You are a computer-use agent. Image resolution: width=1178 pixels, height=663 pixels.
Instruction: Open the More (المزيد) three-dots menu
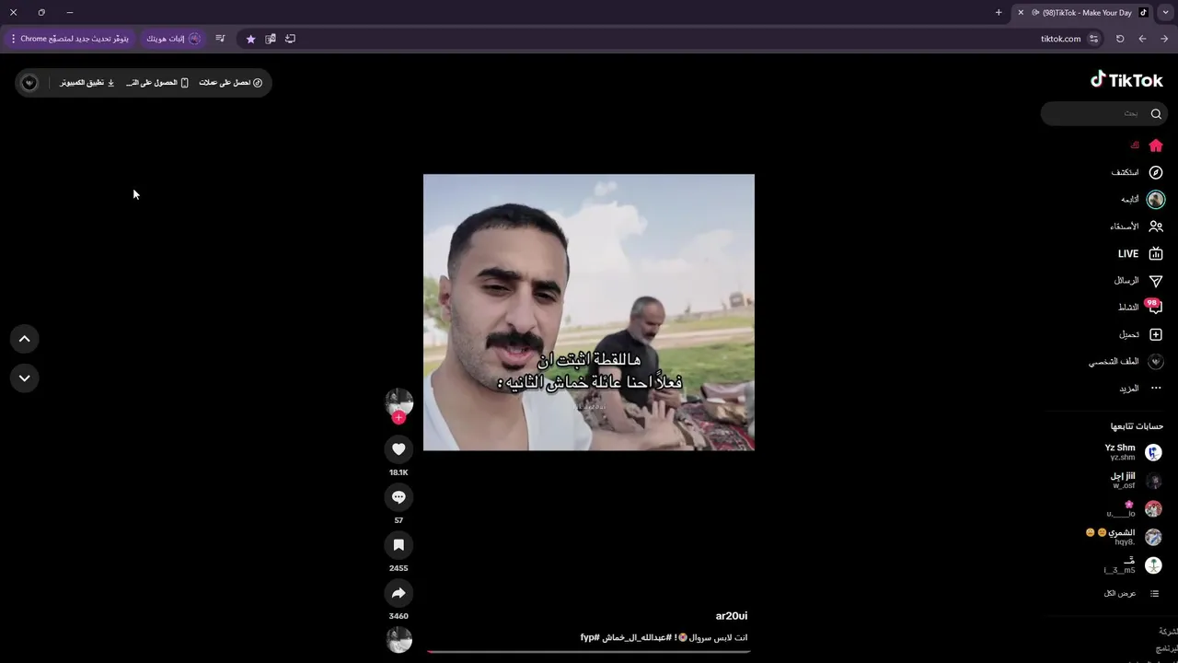tap(1141, 388)
